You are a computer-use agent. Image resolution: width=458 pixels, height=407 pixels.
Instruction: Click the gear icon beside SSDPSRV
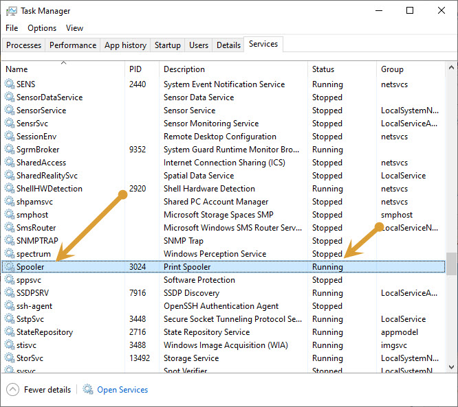point(10,292)
